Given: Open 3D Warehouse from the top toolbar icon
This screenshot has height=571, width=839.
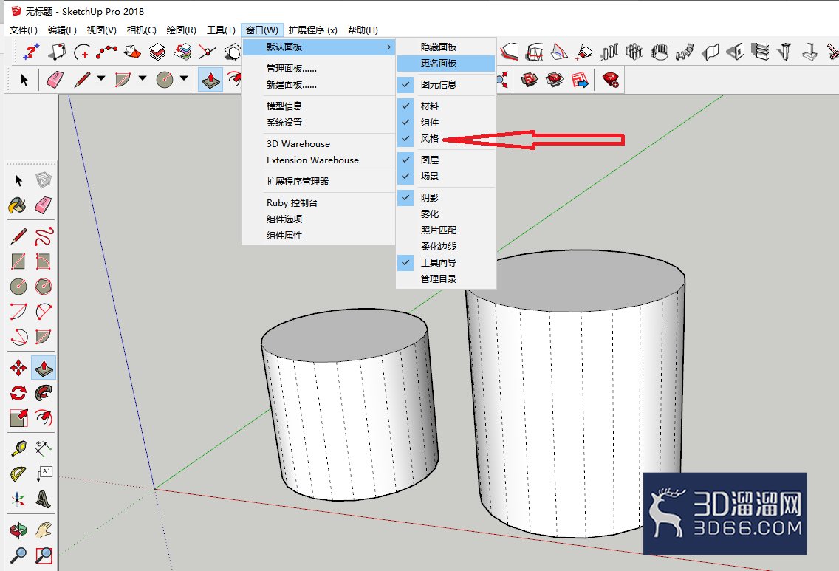Looking at the screenshot, I should pyautogui.click(x=530, y=81).
